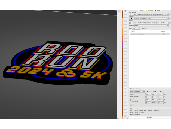Screen dimensions: 171x129
Task: Click the Position X input field
Action: click(x=148, y=94)
